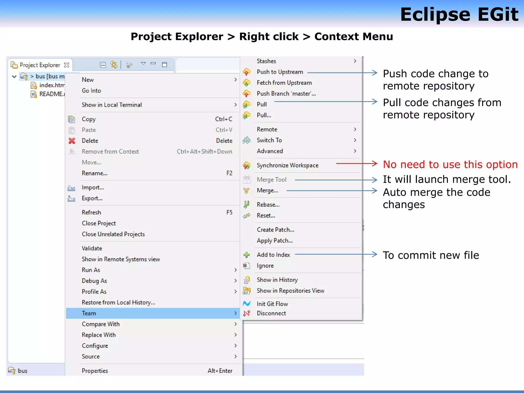The width and height of the screenshot is (524, 393).
Task: Click the Rebase icon in Team menu
Action: tap(246, 204)
